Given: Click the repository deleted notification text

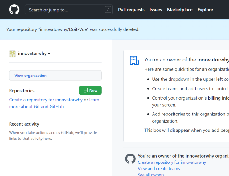Looking at the screenshot, I should click(73, 29).
